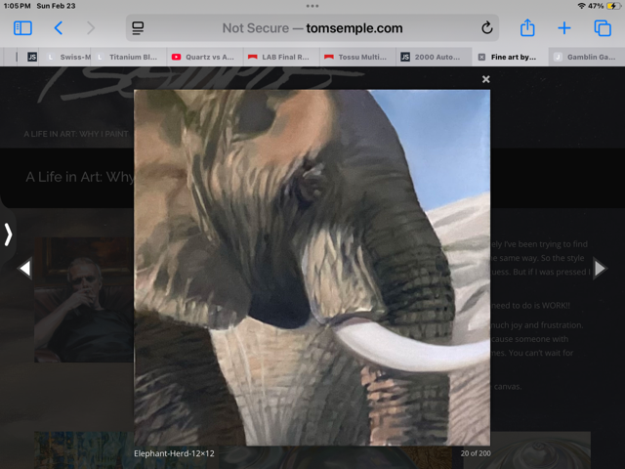Expand the side panel chevron handle
Viewport: 625px width, 469px height.
(8, 234)
